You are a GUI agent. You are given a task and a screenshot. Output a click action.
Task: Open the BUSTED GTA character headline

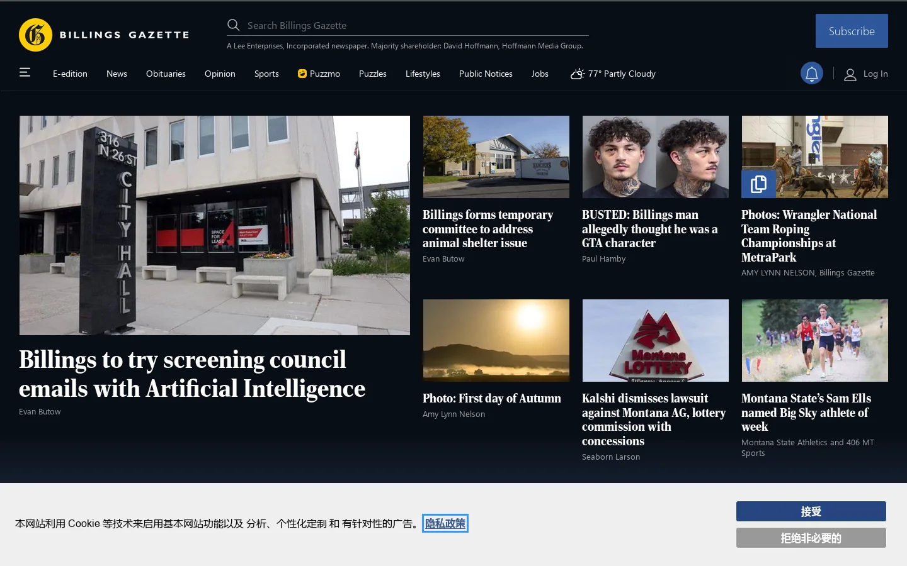click(650, 229)
